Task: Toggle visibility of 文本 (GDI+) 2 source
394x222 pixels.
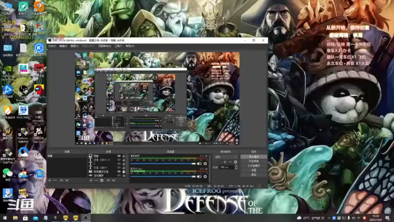Action: 119,160
